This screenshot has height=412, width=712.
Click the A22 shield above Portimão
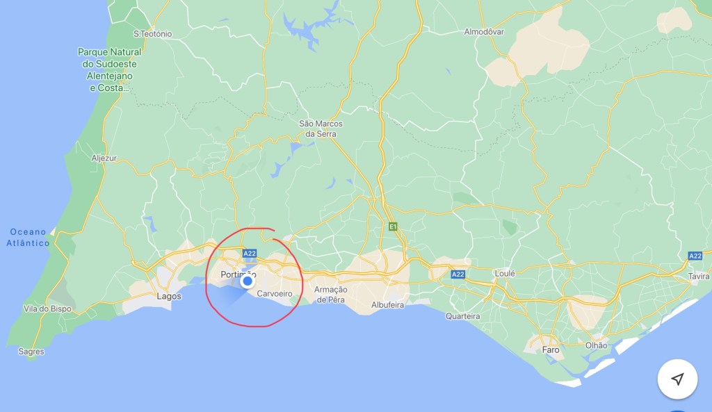pyautogui.click(x=250, y=254)
